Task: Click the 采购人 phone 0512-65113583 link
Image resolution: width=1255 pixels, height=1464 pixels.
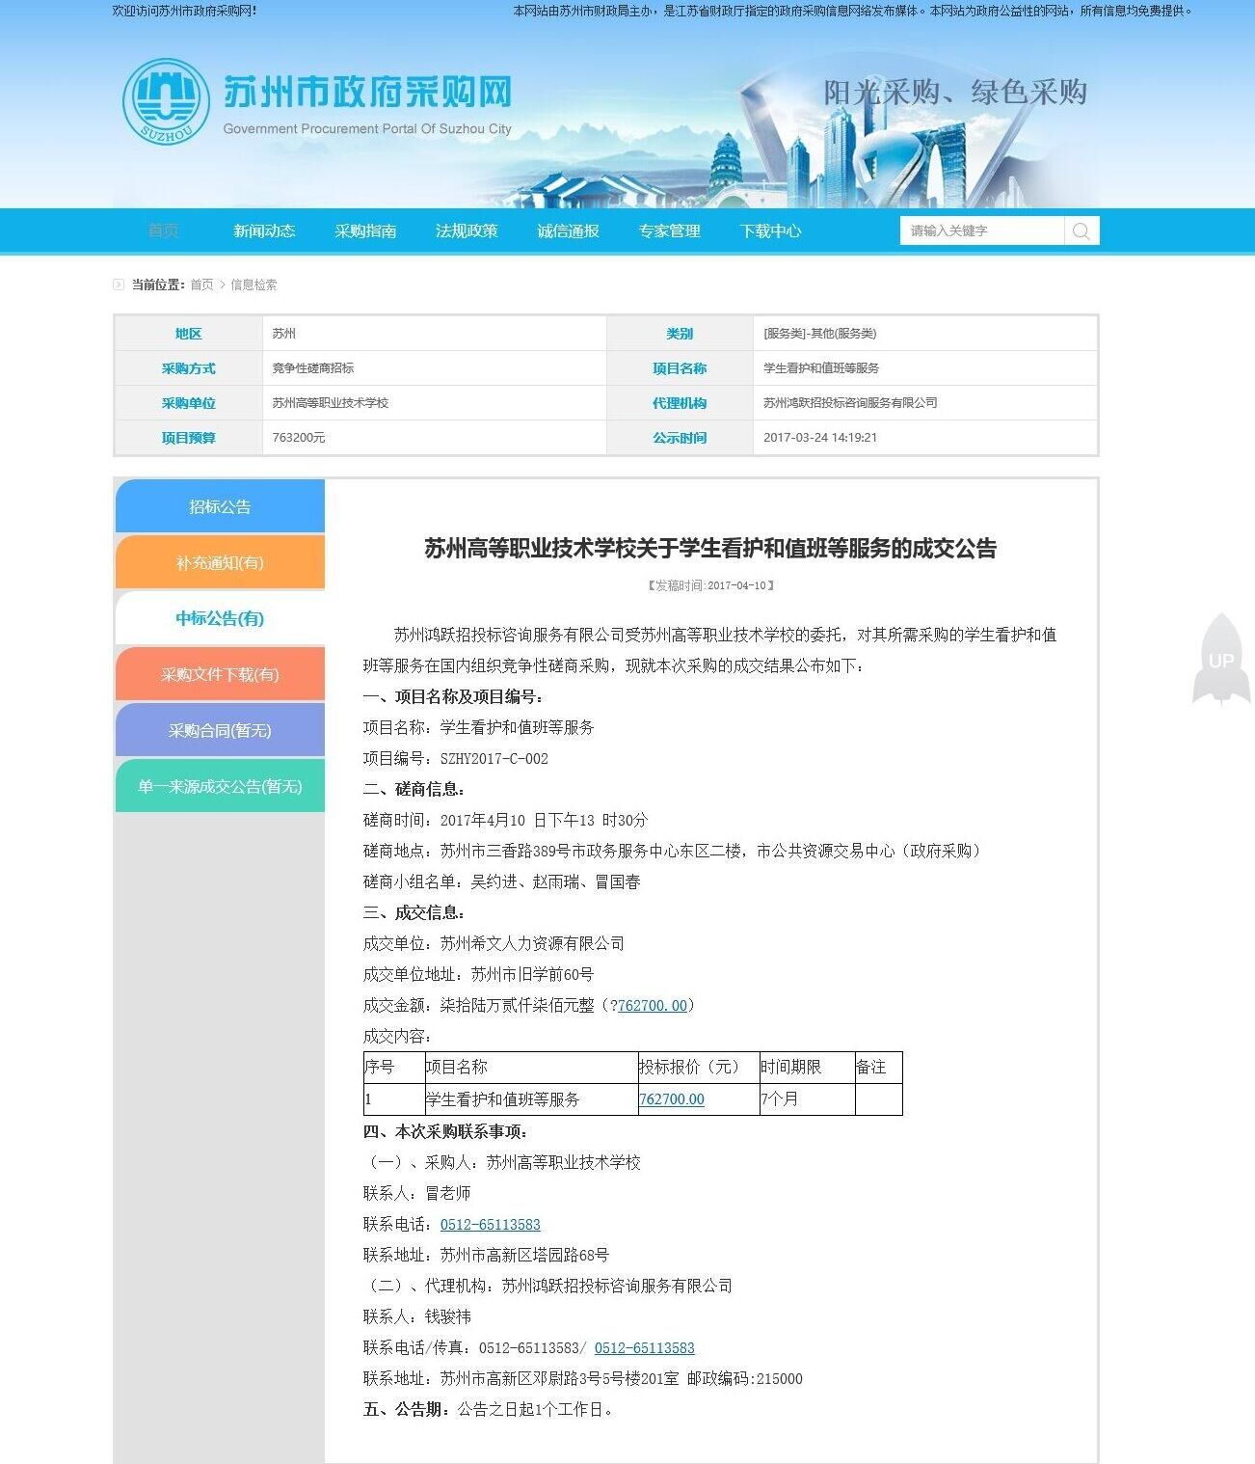Action: (x=491, y=1224)
